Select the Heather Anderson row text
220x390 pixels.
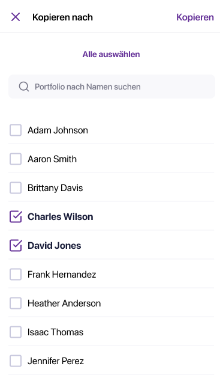click(x=64, y=303)
